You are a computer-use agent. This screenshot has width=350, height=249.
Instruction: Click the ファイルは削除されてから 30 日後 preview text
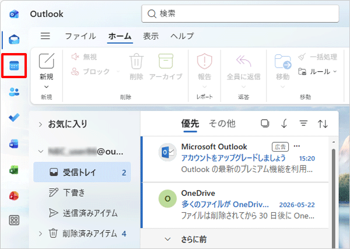pos(247,216)
